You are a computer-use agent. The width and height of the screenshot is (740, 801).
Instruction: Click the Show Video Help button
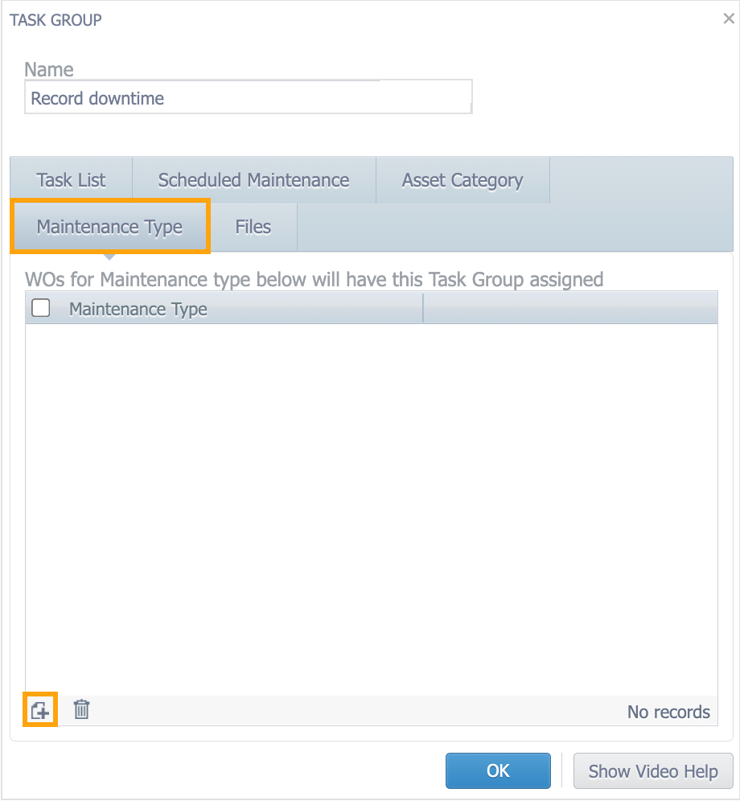tap(652, 771)
